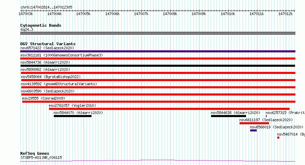Click the 147007k ruler tick label
This screenshot has height=165, width=305.
pos(141,14)
